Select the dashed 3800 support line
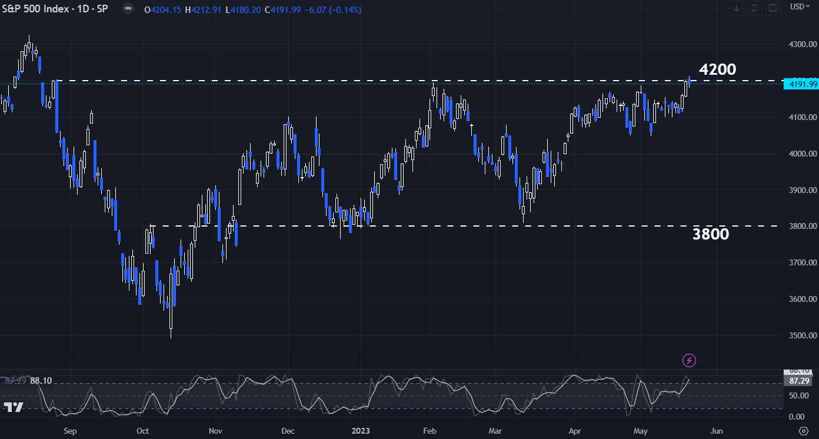The width and height of the screenshot is (819, 439). (x=412, y=226)
